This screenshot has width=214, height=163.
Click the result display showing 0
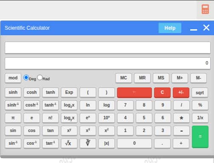tap(108, 63)
